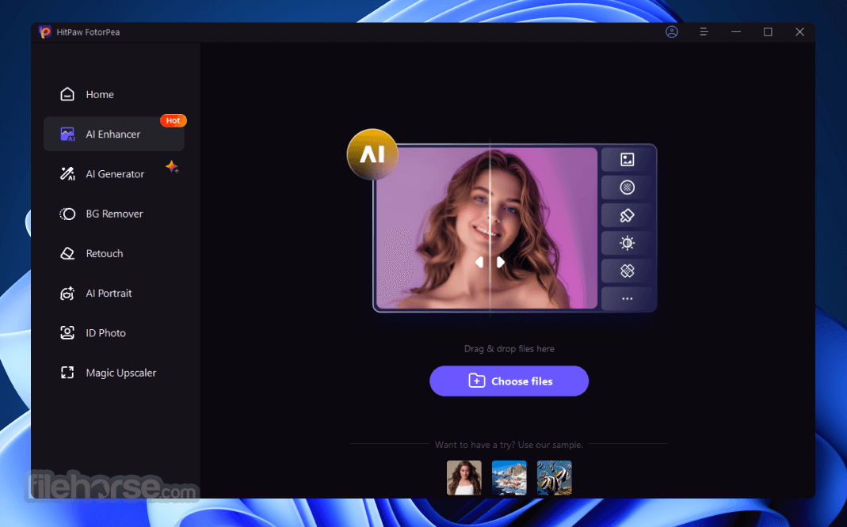Image resolution: width=847 pixels, height=527 pixels.
Task: Click the bandage repair icon in preview
Action: pos(627,271)
